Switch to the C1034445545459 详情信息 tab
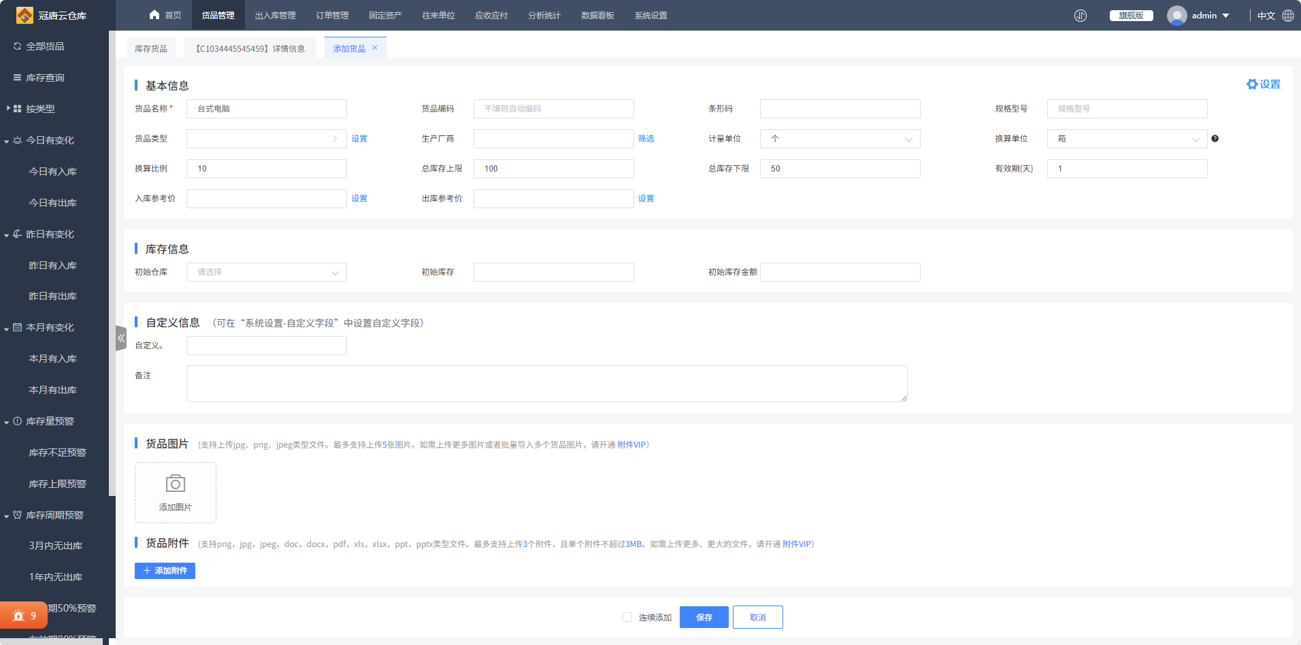 pyautogui.click(x=250, y=48)
